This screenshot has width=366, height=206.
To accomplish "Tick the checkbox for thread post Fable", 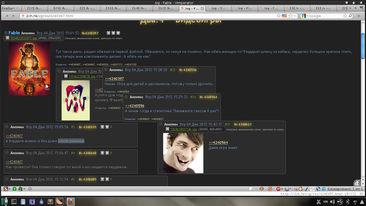I will [6, 33].
